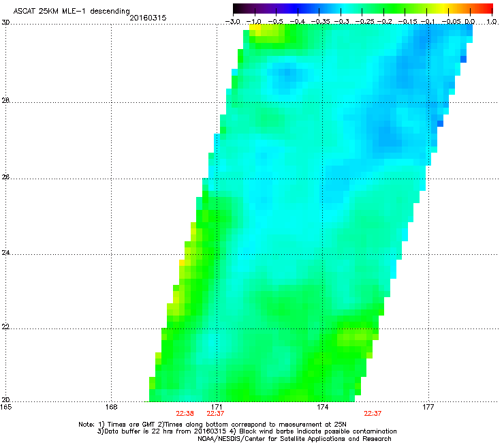Select the longitude axis label 168
The image size is (504, 443).
pos(111,408)
